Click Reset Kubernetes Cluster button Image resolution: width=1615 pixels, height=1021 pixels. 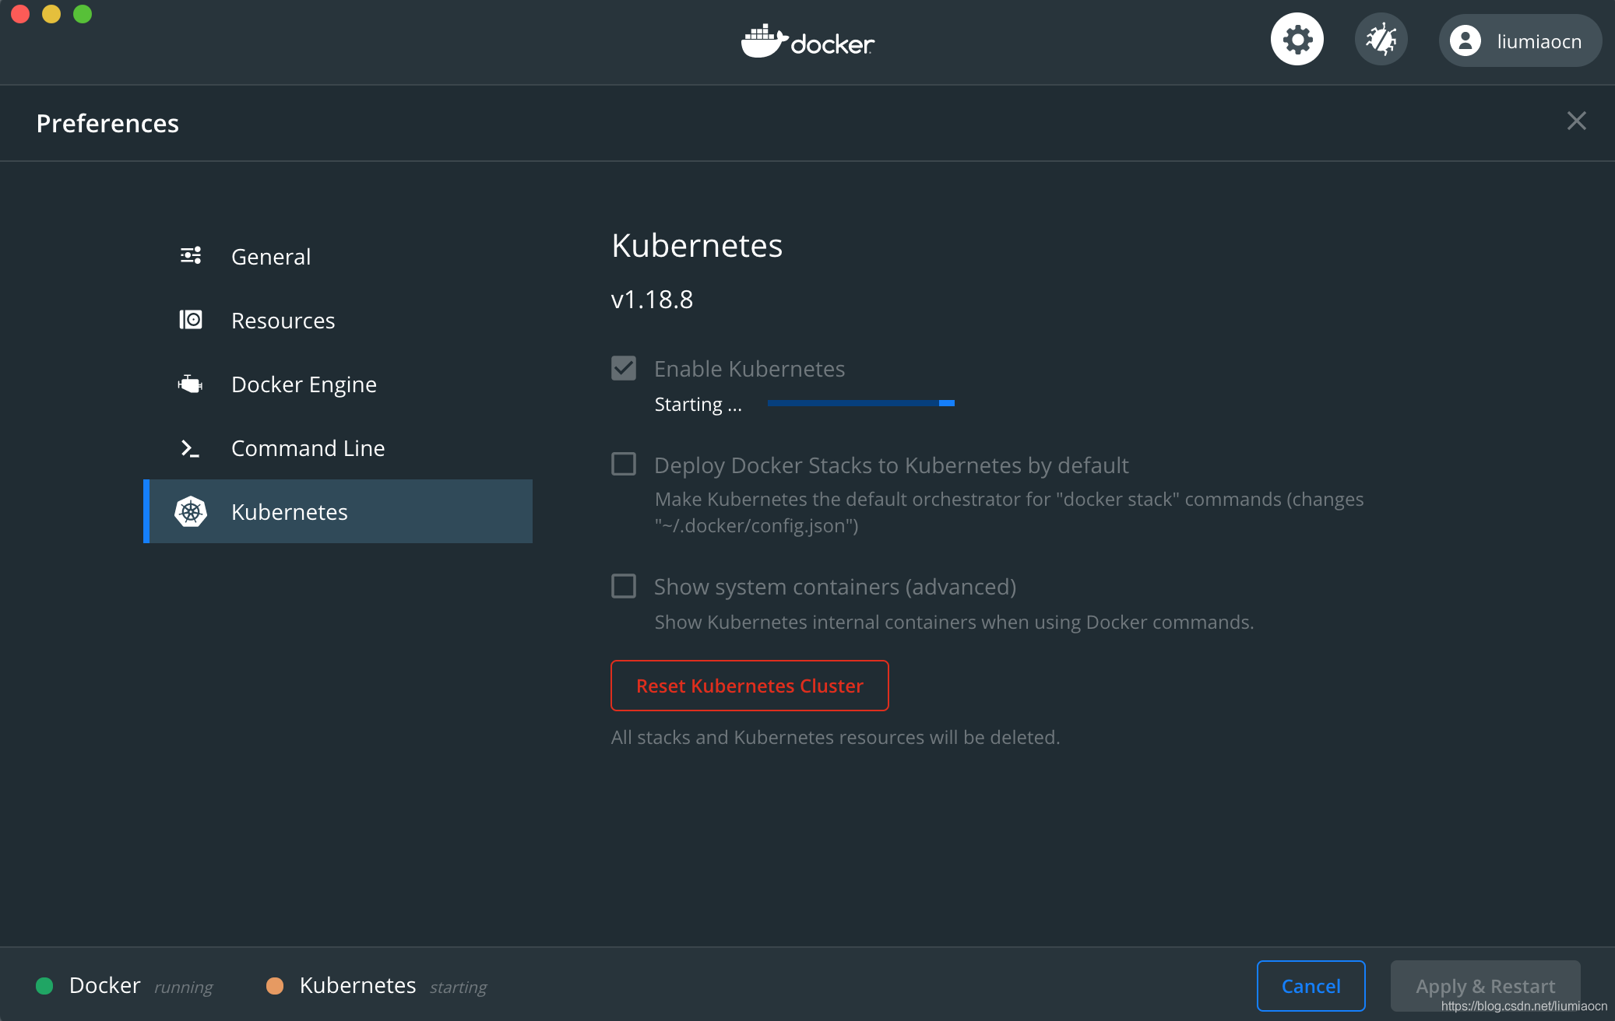[x=750, y=686]
